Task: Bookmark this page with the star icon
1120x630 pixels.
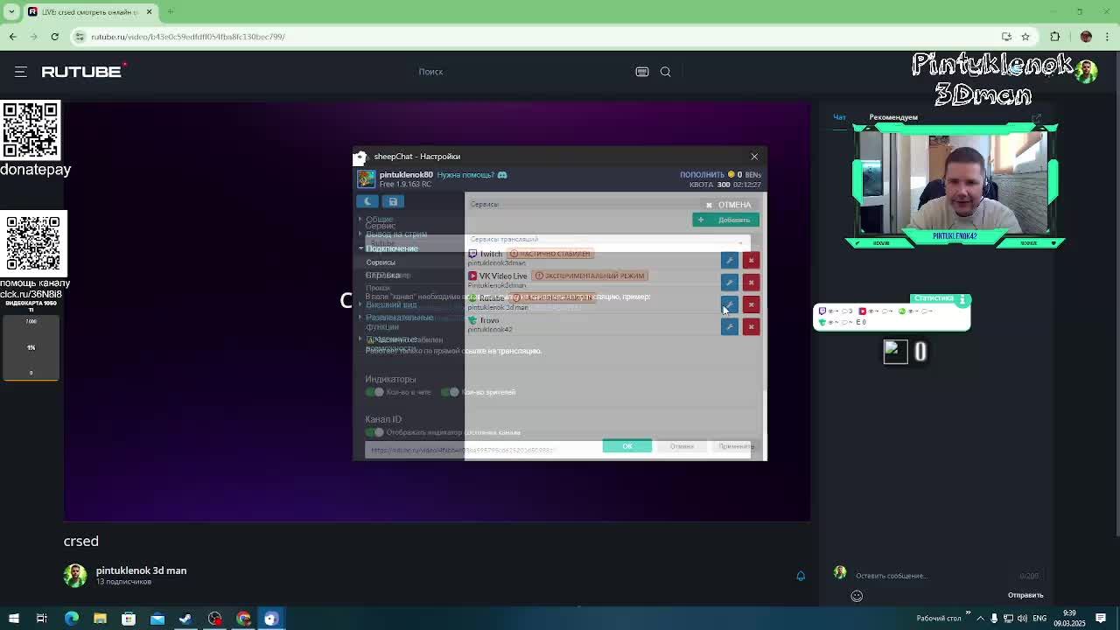Action: (1025, 37)
